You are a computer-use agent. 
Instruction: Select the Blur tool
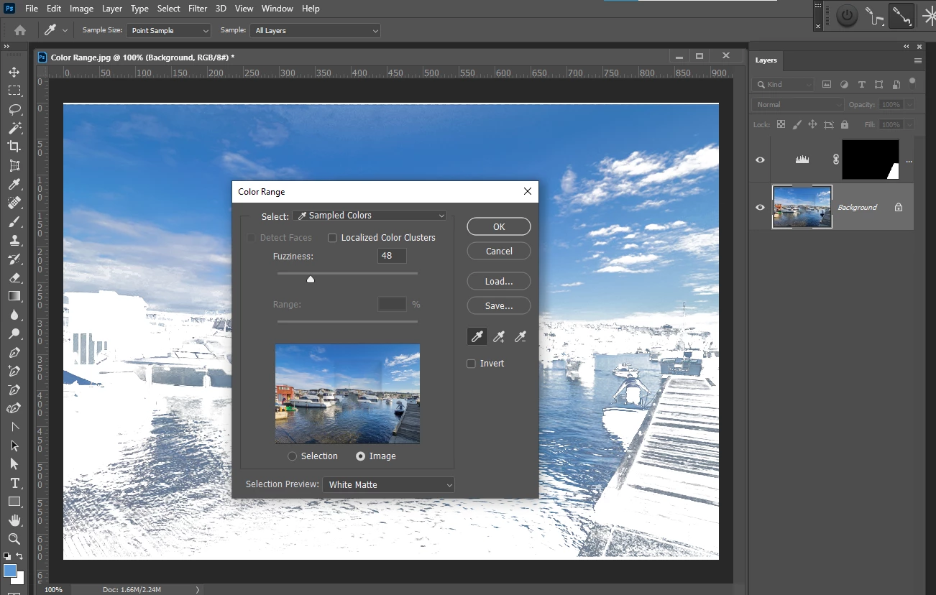[14, 315]
